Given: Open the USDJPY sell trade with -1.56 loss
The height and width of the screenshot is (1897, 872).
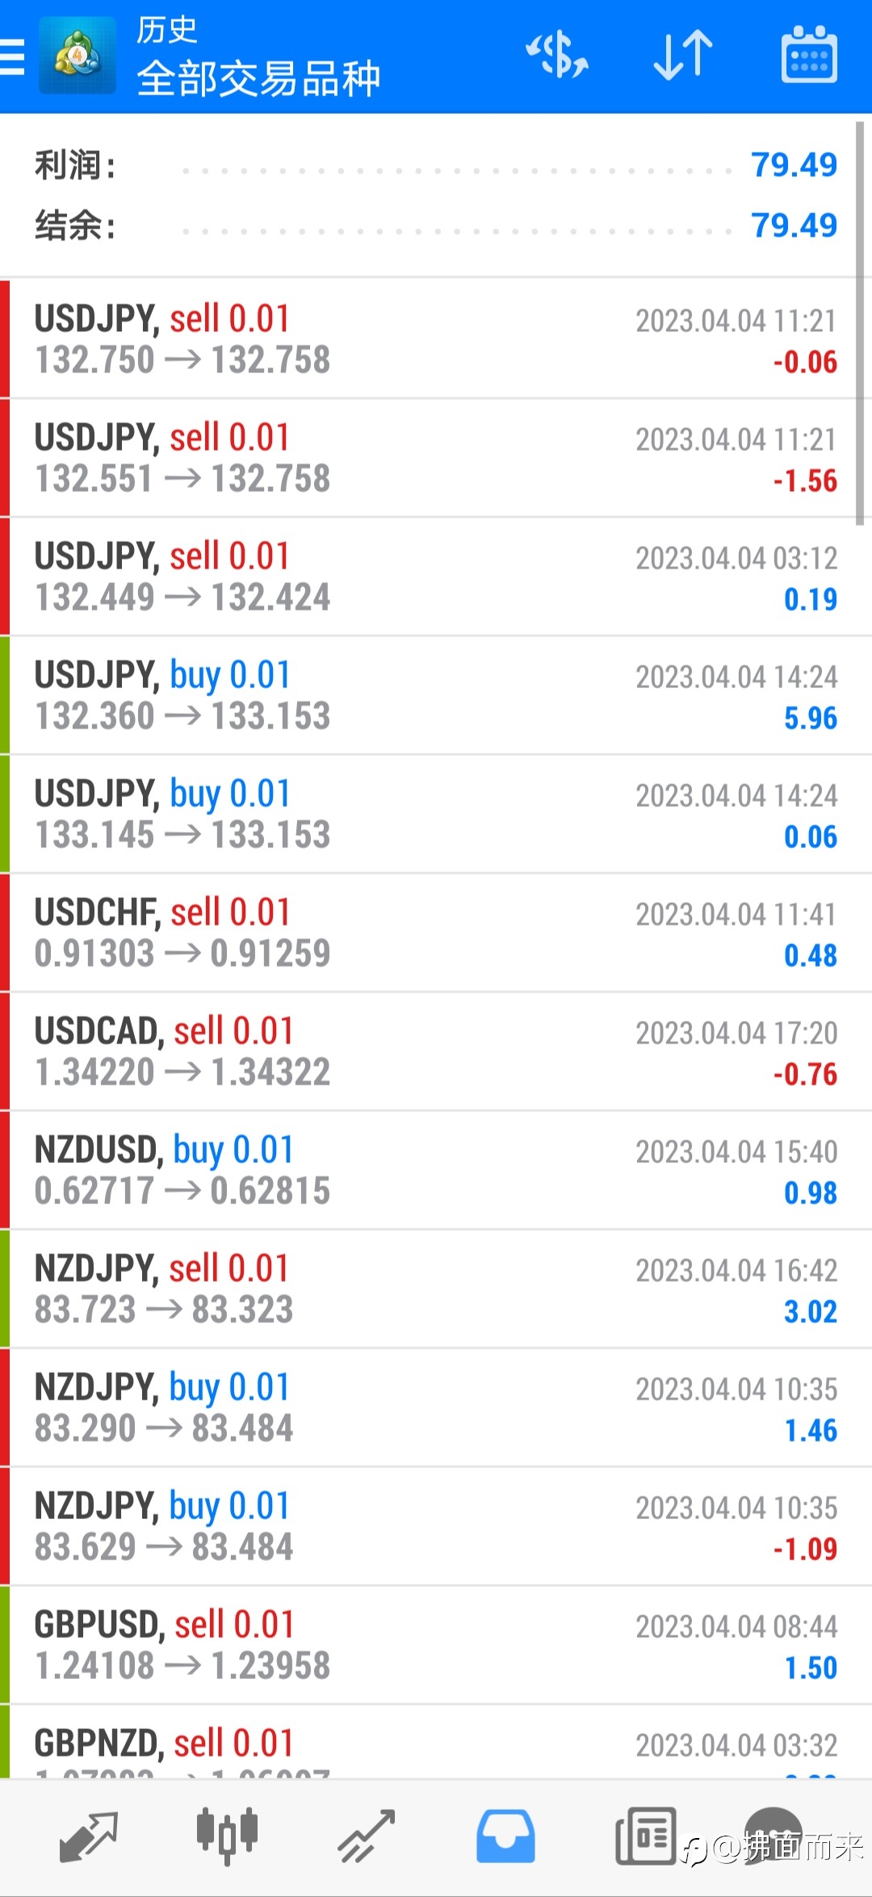Looking at the screenshot, I should (436, 458).
